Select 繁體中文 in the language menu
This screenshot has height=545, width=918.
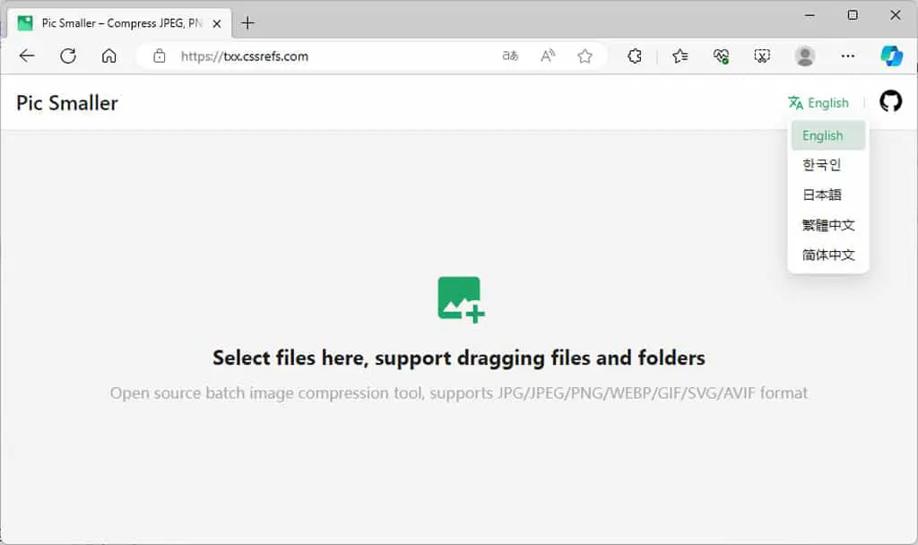(x=827, y=225)
